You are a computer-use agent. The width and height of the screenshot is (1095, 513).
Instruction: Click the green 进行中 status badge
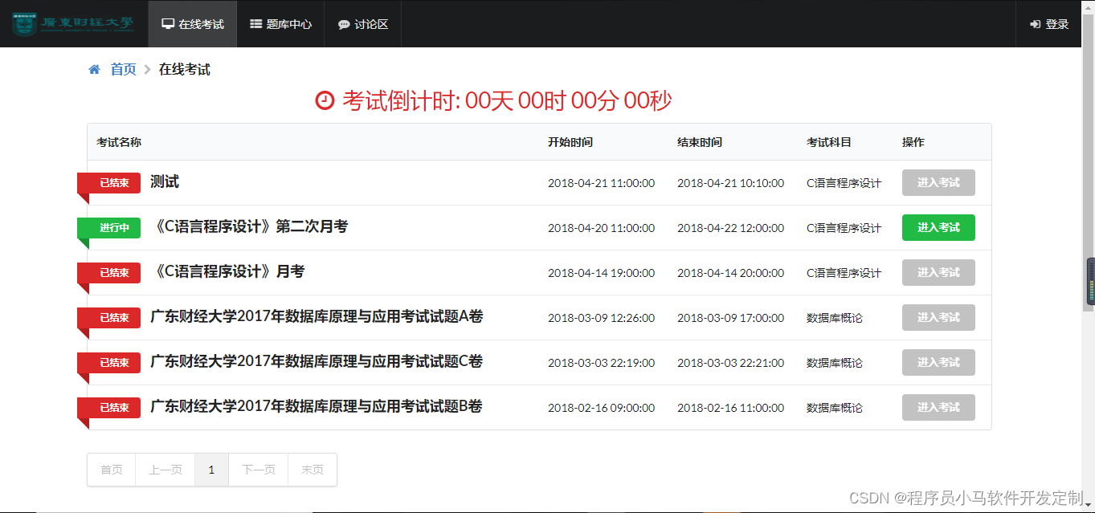tap(108, 227)
